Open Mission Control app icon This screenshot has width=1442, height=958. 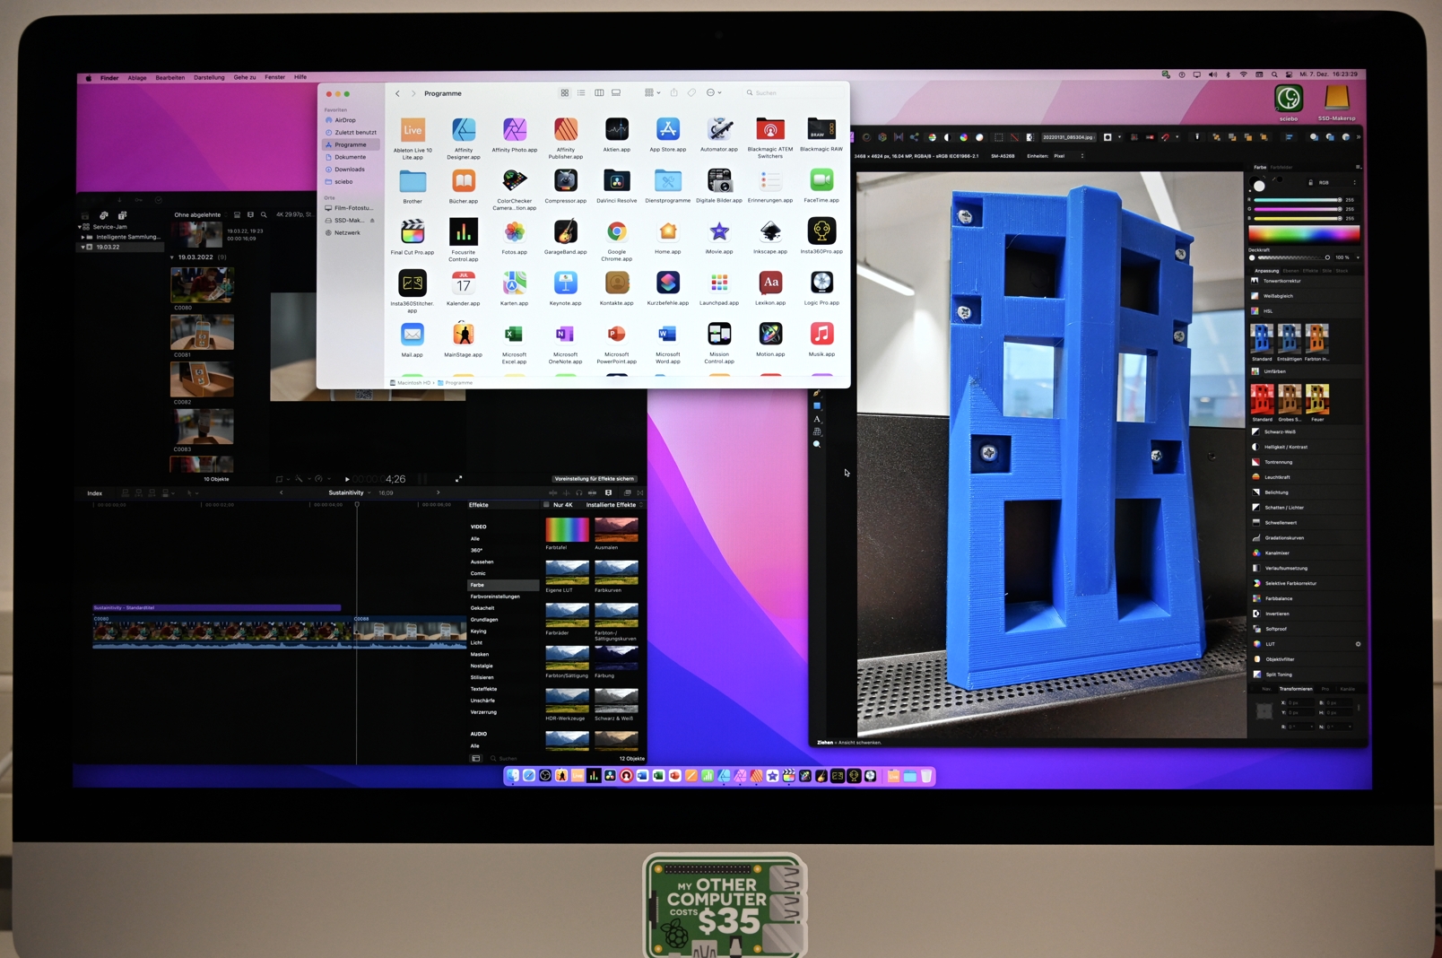click(x=719, y=335)
